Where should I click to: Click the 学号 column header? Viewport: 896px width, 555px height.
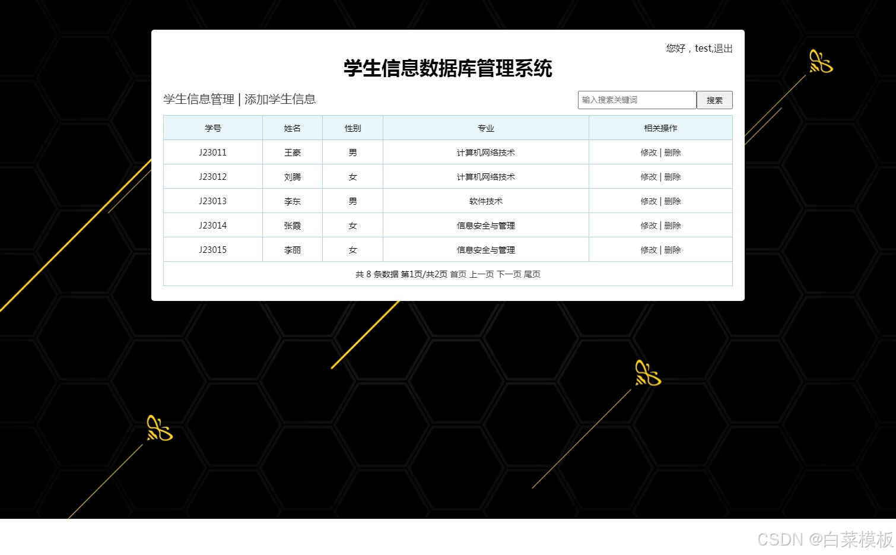coord(212,128)
